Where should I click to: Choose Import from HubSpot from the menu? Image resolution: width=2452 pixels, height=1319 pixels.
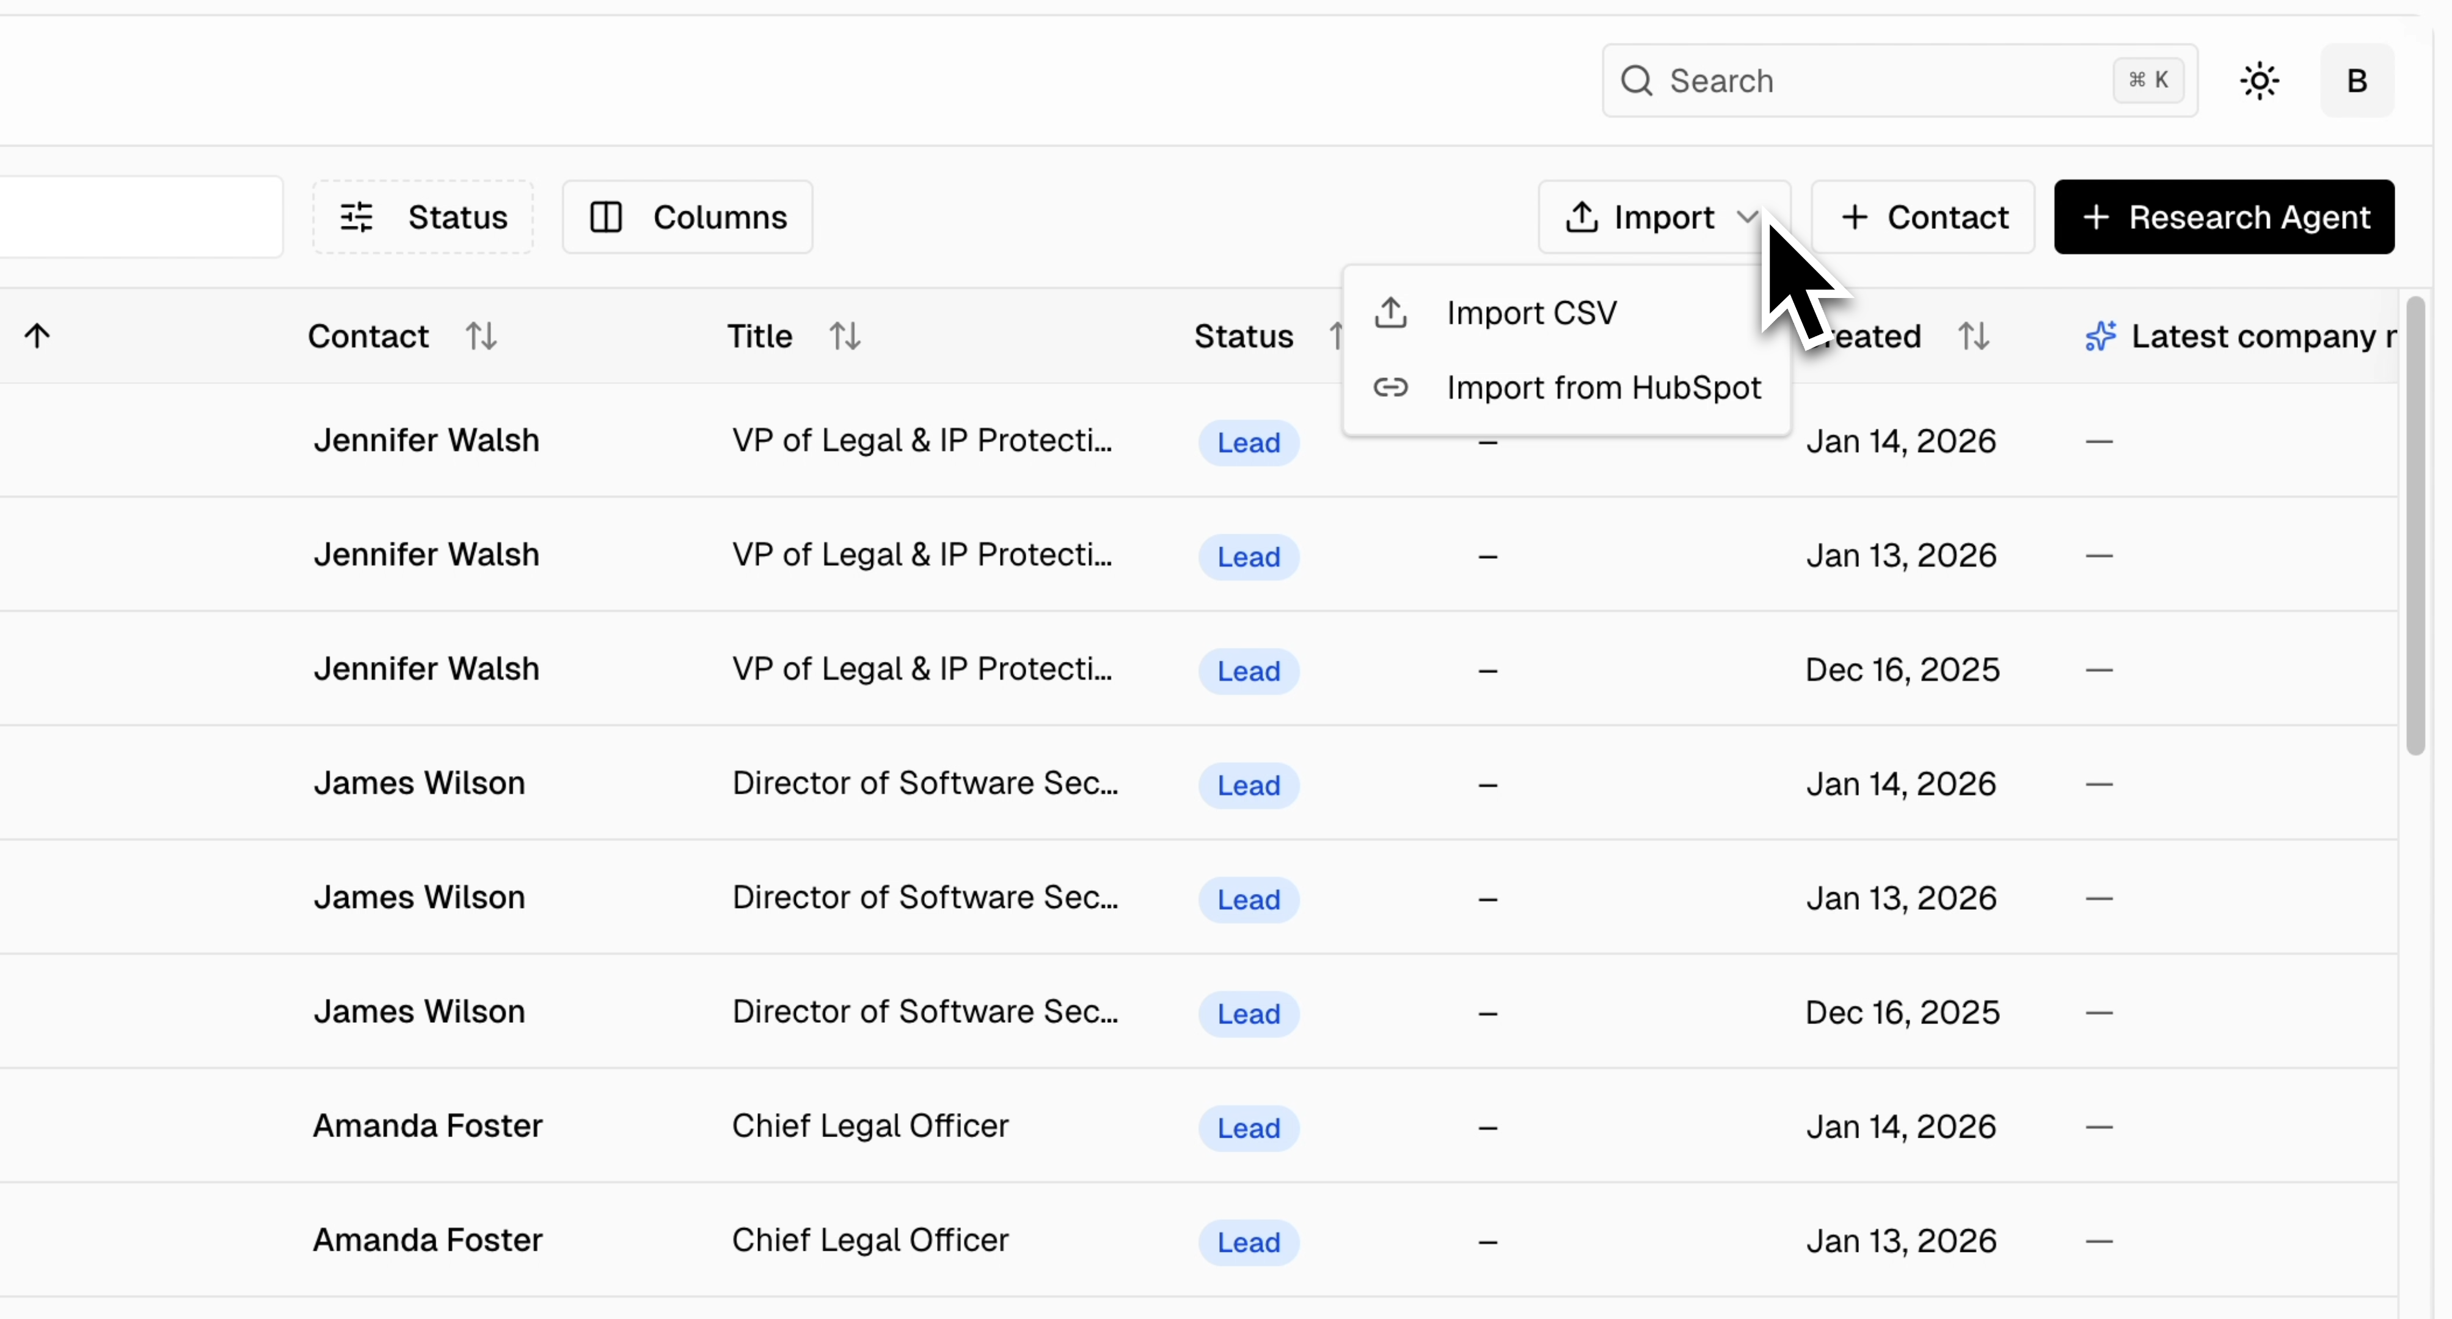coord(1603,387)
